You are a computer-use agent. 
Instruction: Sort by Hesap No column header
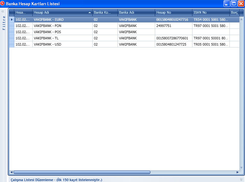pyautogui.click(x=173, y=13)
